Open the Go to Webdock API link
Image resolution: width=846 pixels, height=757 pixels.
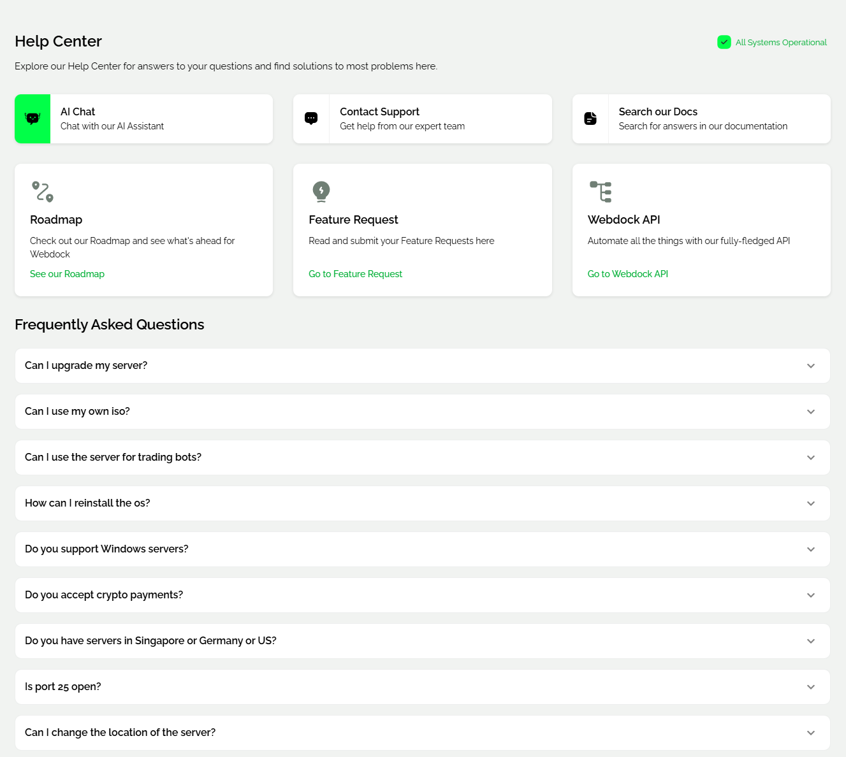[627, 274]
